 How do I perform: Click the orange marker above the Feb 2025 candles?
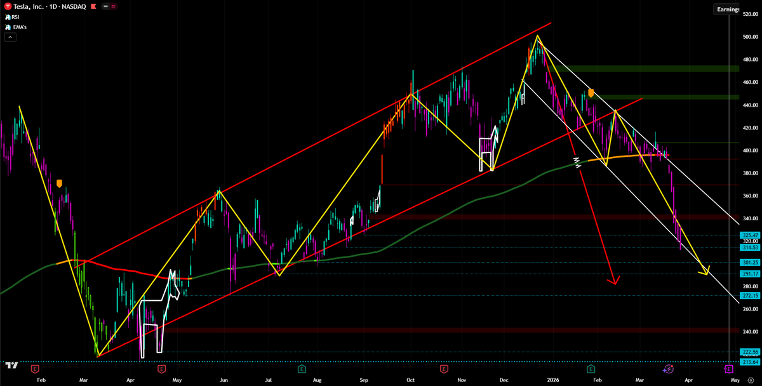(59, 184)
